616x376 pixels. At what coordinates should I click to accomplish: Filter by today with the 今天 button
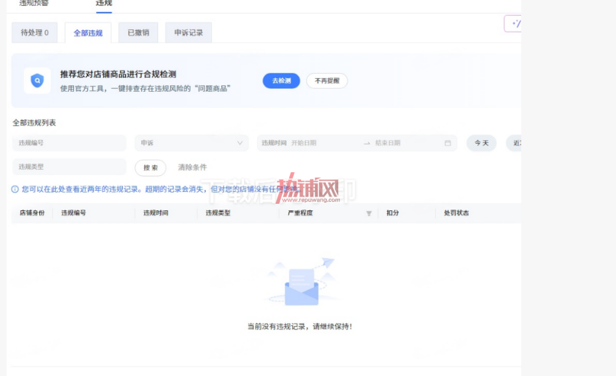point(481,143)
